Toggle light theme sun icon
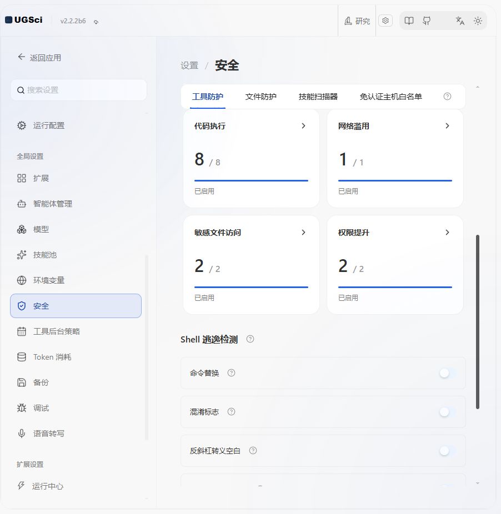Screen dimensions: 501x514 point(478,21)
